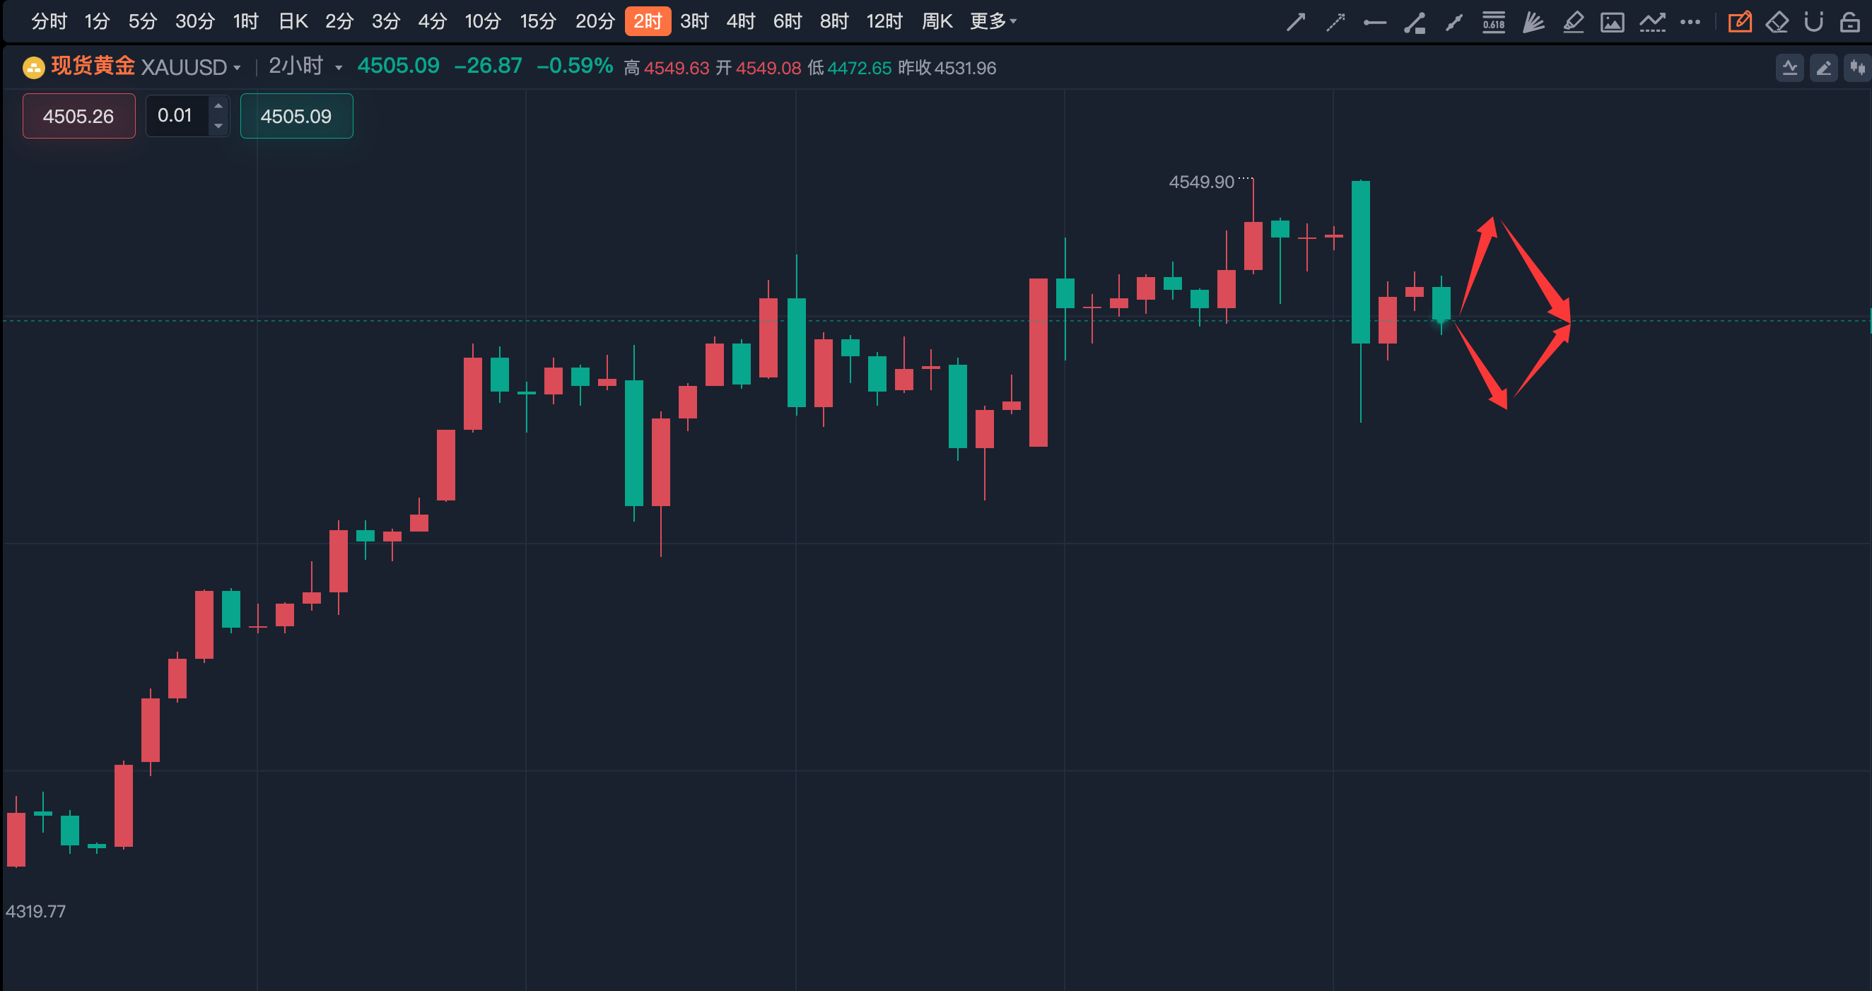Select the highlighter marker tool
The height and width of the screenshot is (991, 1872).
pyautogui.click(x=1572, y=22)
